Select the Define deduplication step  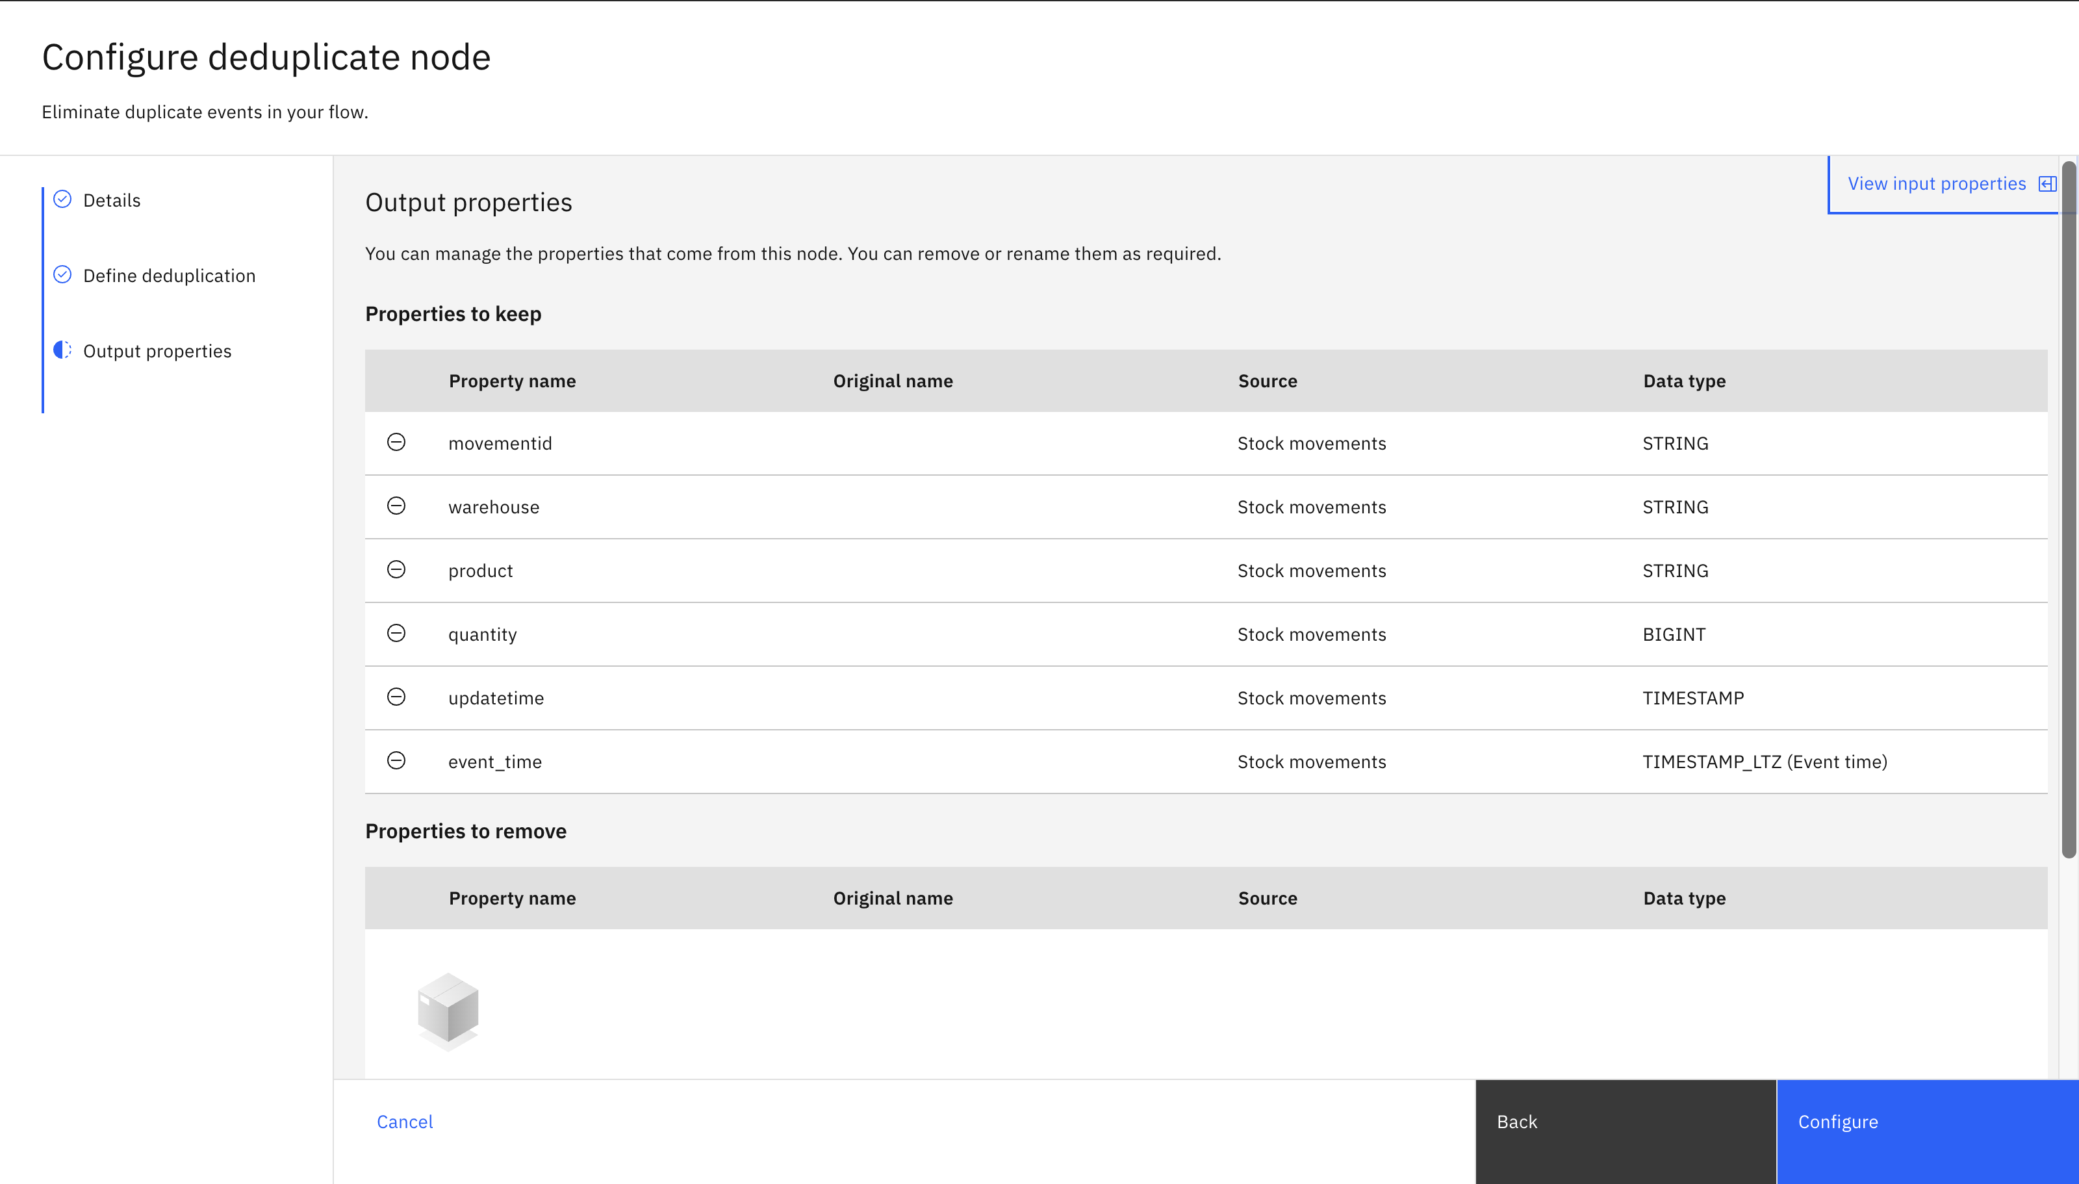(x=169, y=275)
